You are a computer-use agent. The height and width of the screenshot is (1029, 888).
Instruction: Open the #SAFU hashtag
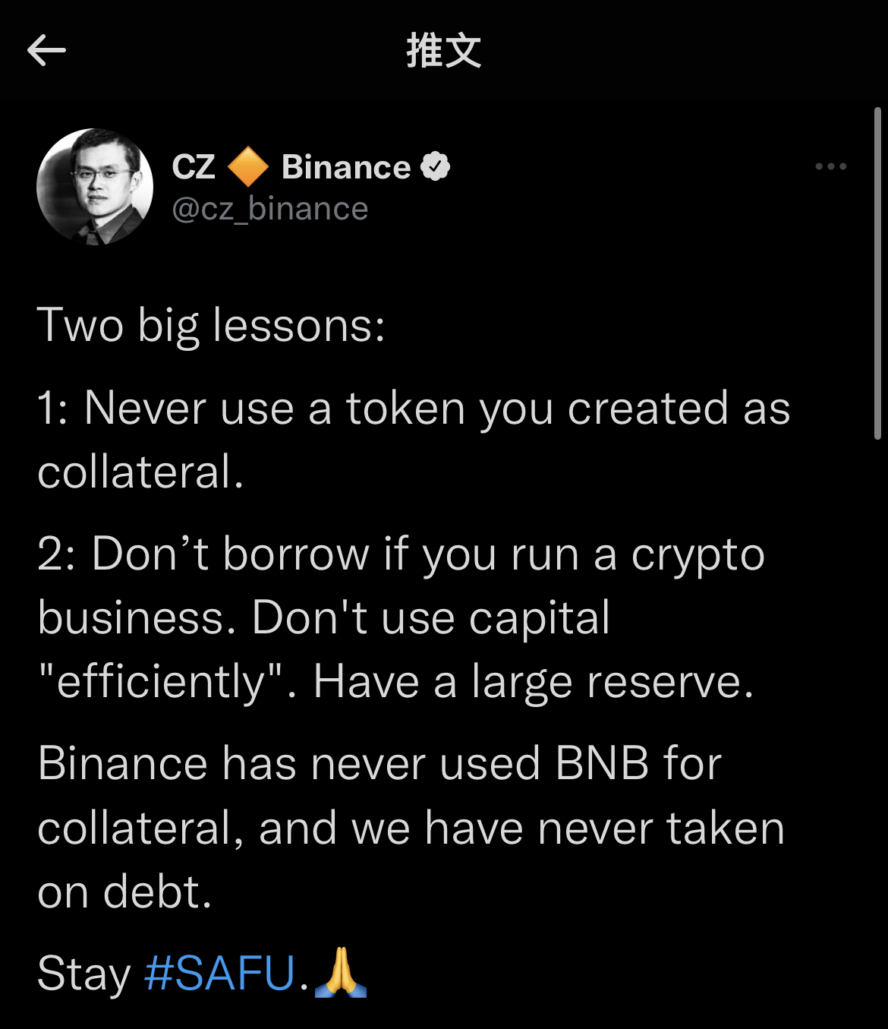219,973
